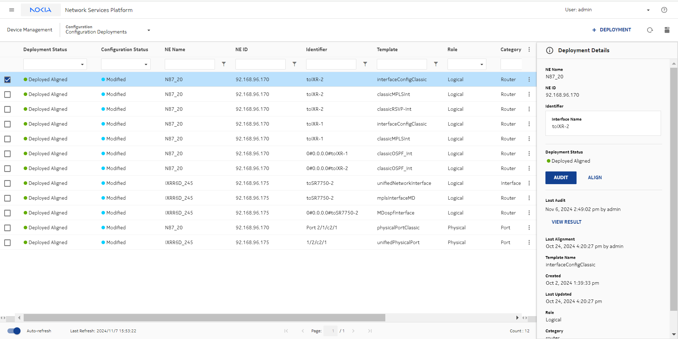Open the clipboard icon at top right

pyautogui.click(x=667, y=30)
